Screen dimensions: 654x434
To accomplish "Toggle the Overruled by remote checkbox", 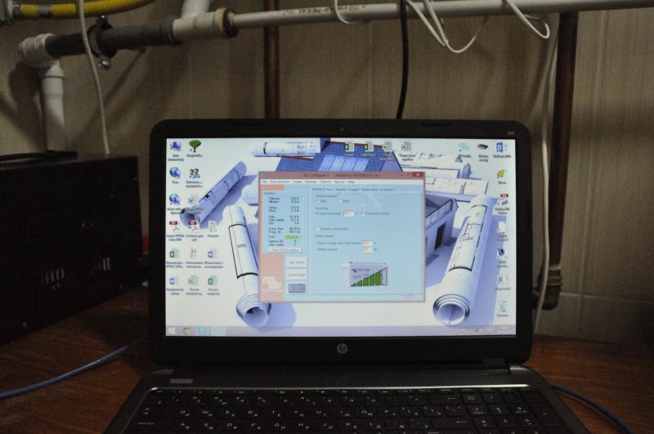I will click(362, 214).
